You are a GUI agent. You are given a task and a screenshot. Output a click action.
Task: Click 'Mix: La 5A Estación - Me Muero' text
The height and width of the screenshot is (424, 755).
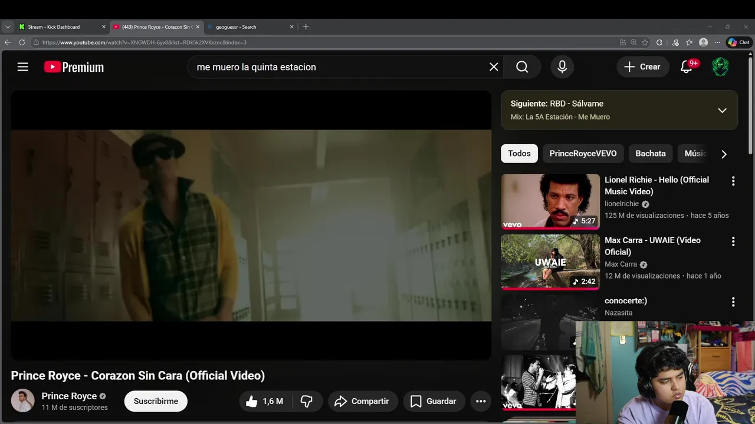pos(560,117)
